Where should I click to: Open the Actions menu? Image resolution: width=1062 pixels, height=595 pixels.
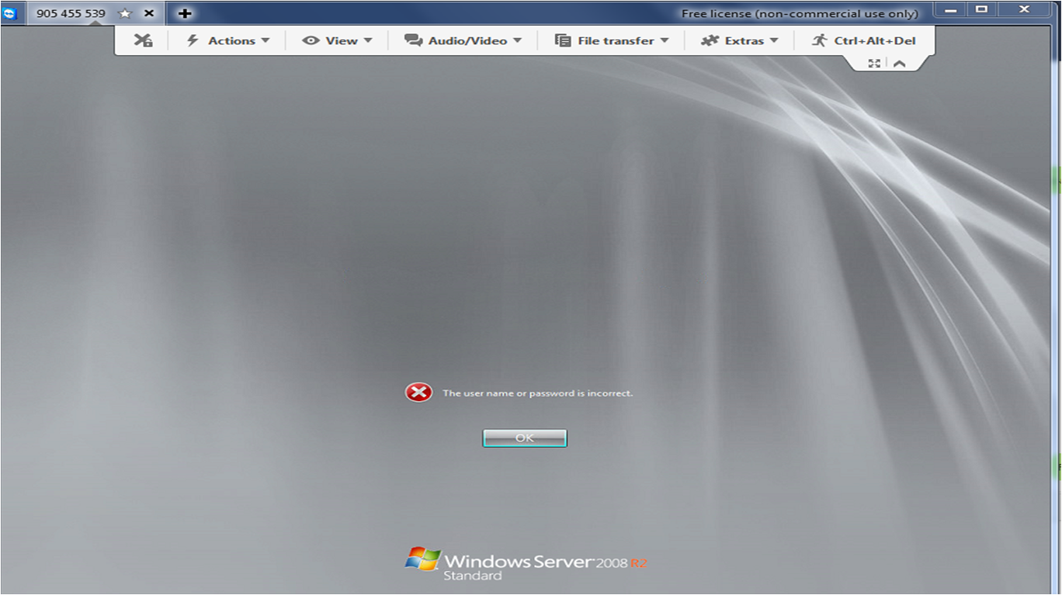(x=227, y=40)
